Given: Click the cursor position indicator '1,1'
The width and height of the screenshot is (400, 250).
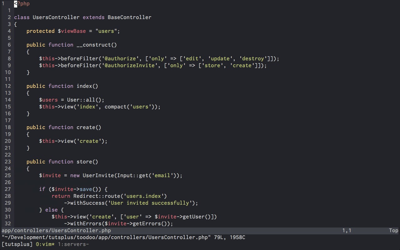Looking at the screenshot, I should 347,231.
